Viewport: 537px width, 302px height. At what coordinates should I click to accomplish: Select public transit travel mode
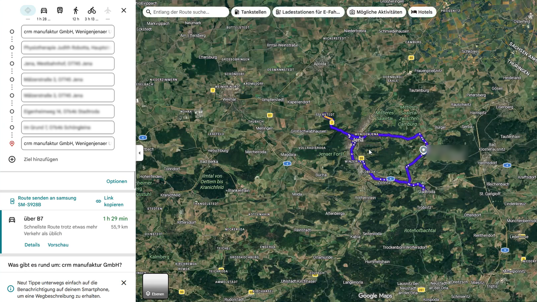(60, 10)
